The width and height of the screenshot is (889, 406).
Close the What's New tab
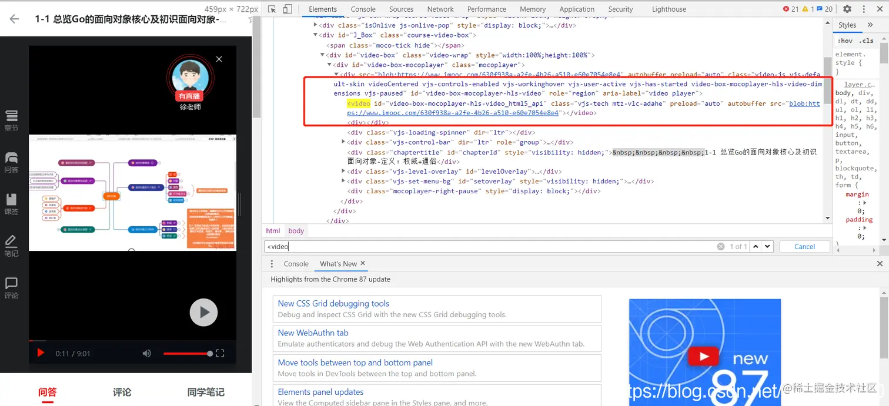363,263
